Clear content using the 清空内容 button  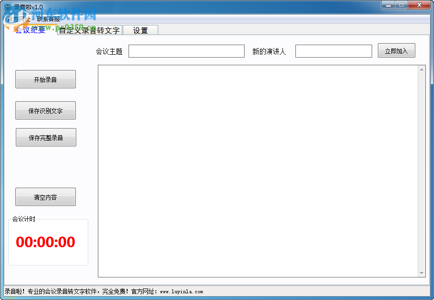click(45, 196)
